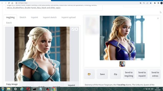Open the Inpaint tab
163x91 pixels.
34,17
